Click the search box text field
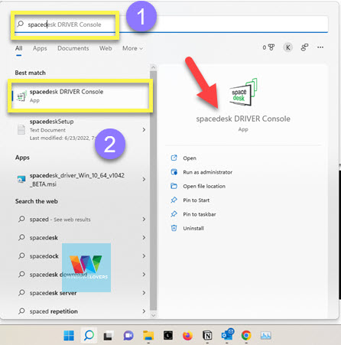Image resolution: width=341 pixels, height=345 pixels. 171,24
